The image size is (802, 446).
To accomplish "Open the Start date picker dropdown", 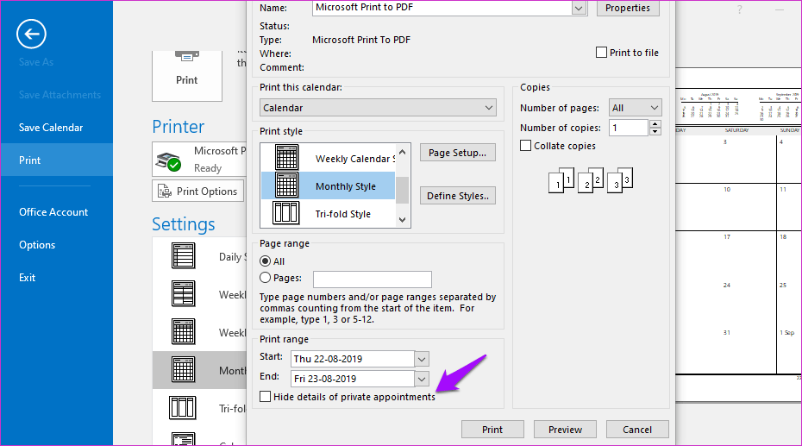I will click(422, 359).
